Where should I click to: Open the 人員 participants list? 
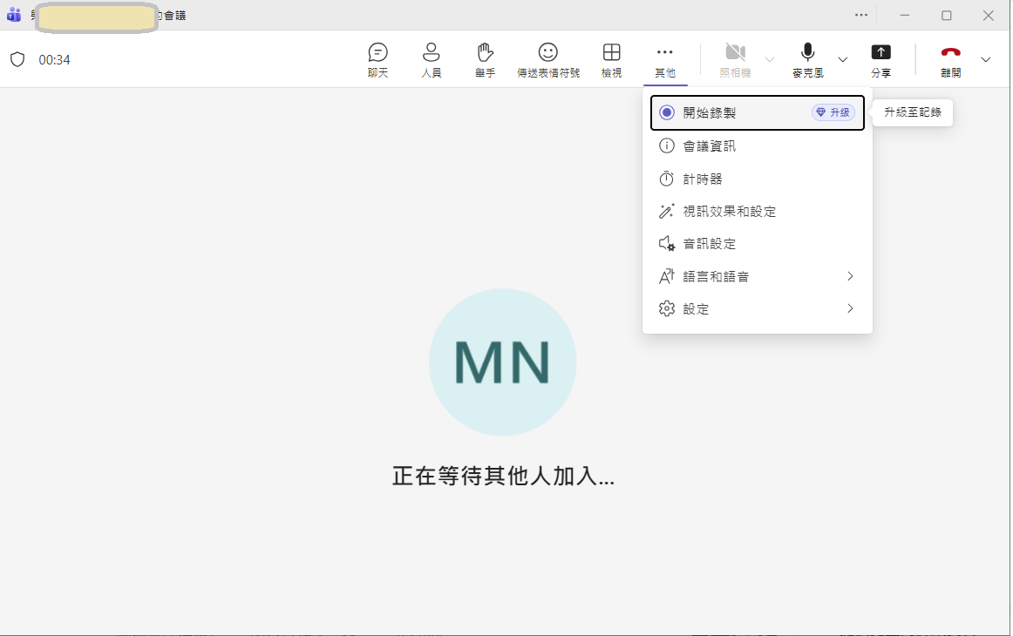point(432,59)
